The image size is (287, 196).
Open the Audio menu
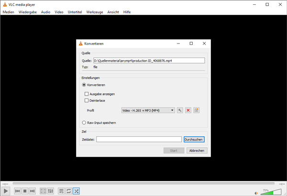coord(45,12)
